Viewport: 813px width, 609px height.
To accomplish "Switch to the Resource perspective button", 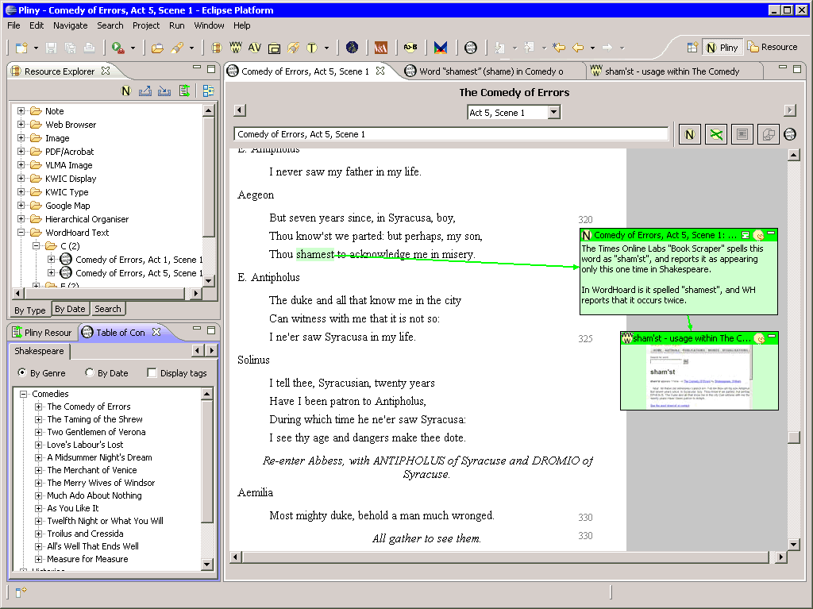I will tap(772, 47).
